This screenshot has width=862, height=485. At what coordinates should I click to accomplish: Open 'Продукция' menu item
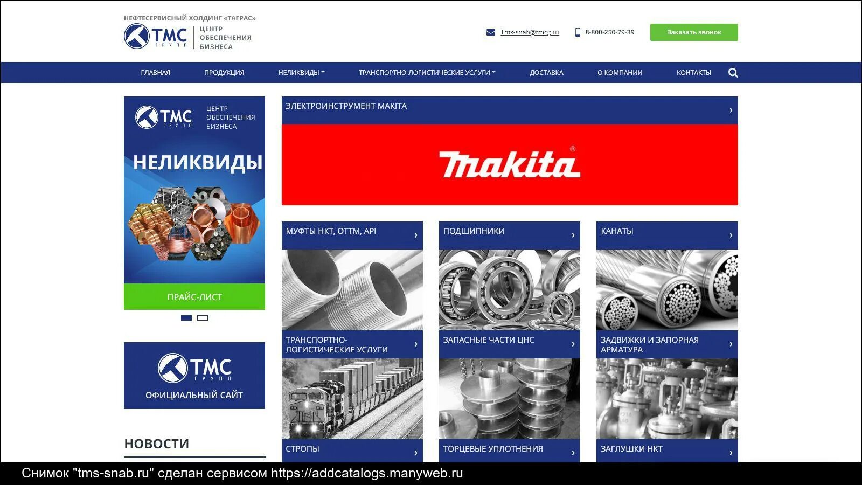point(224,73)
